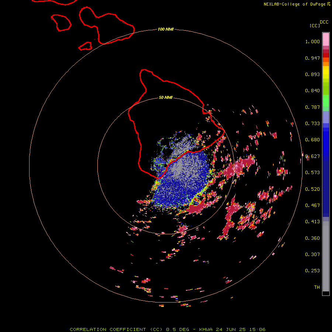Click the Correlation Coefficient KHWA caption
Screen dimensions: 332x332
[x=167, y=329]
